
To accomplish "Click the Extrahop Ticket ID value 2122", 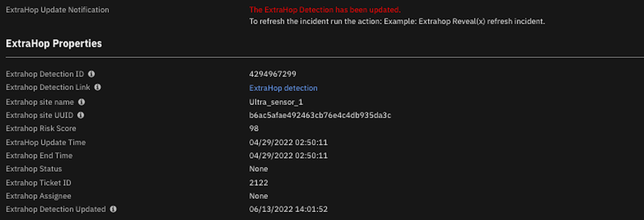I will click(x=258, y=183).
